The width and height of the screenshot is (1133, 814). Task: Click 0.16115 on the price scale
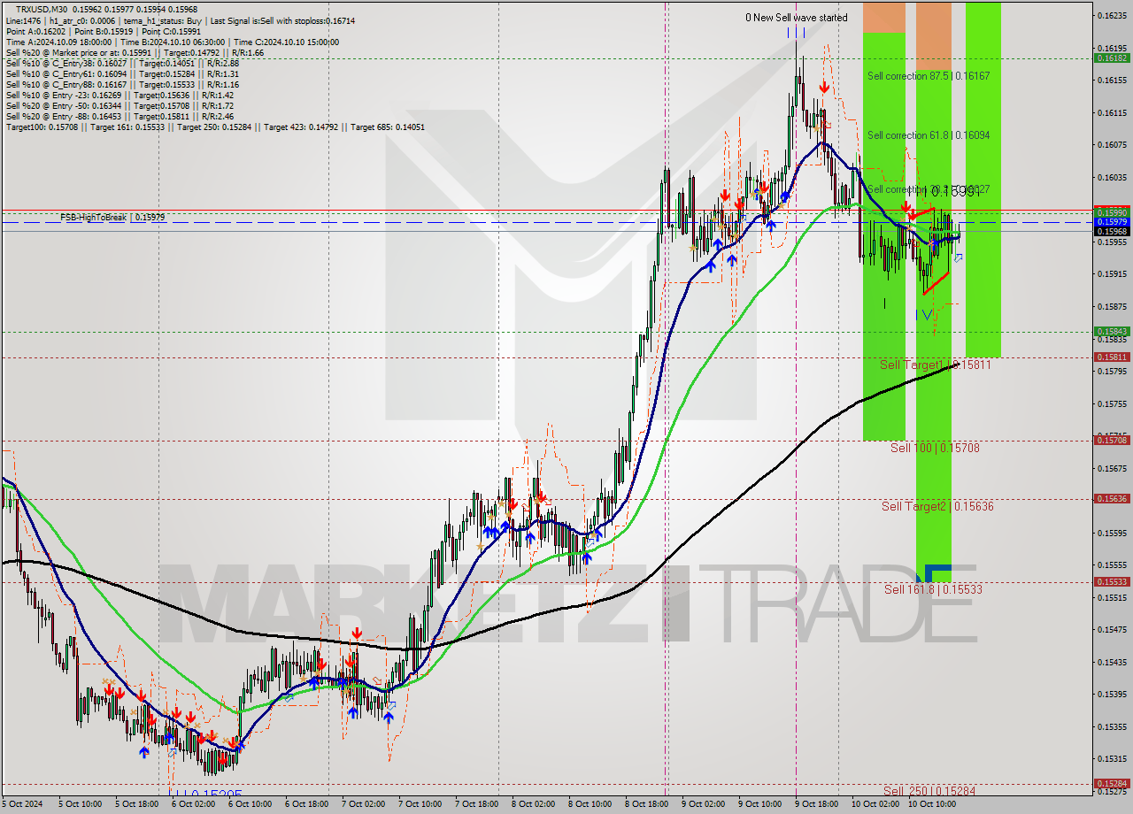pos(1112,112)
